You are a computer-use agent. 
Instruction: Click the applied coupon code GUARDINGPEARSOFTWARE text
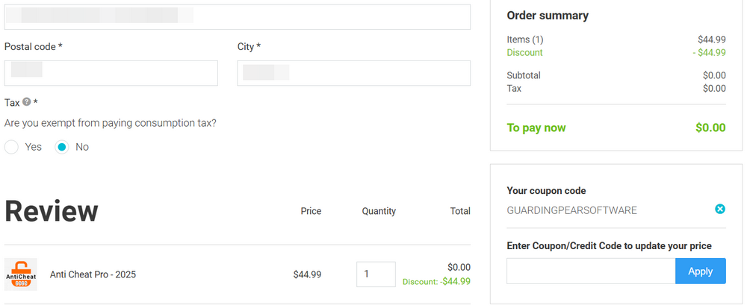[x=571, y=210]
